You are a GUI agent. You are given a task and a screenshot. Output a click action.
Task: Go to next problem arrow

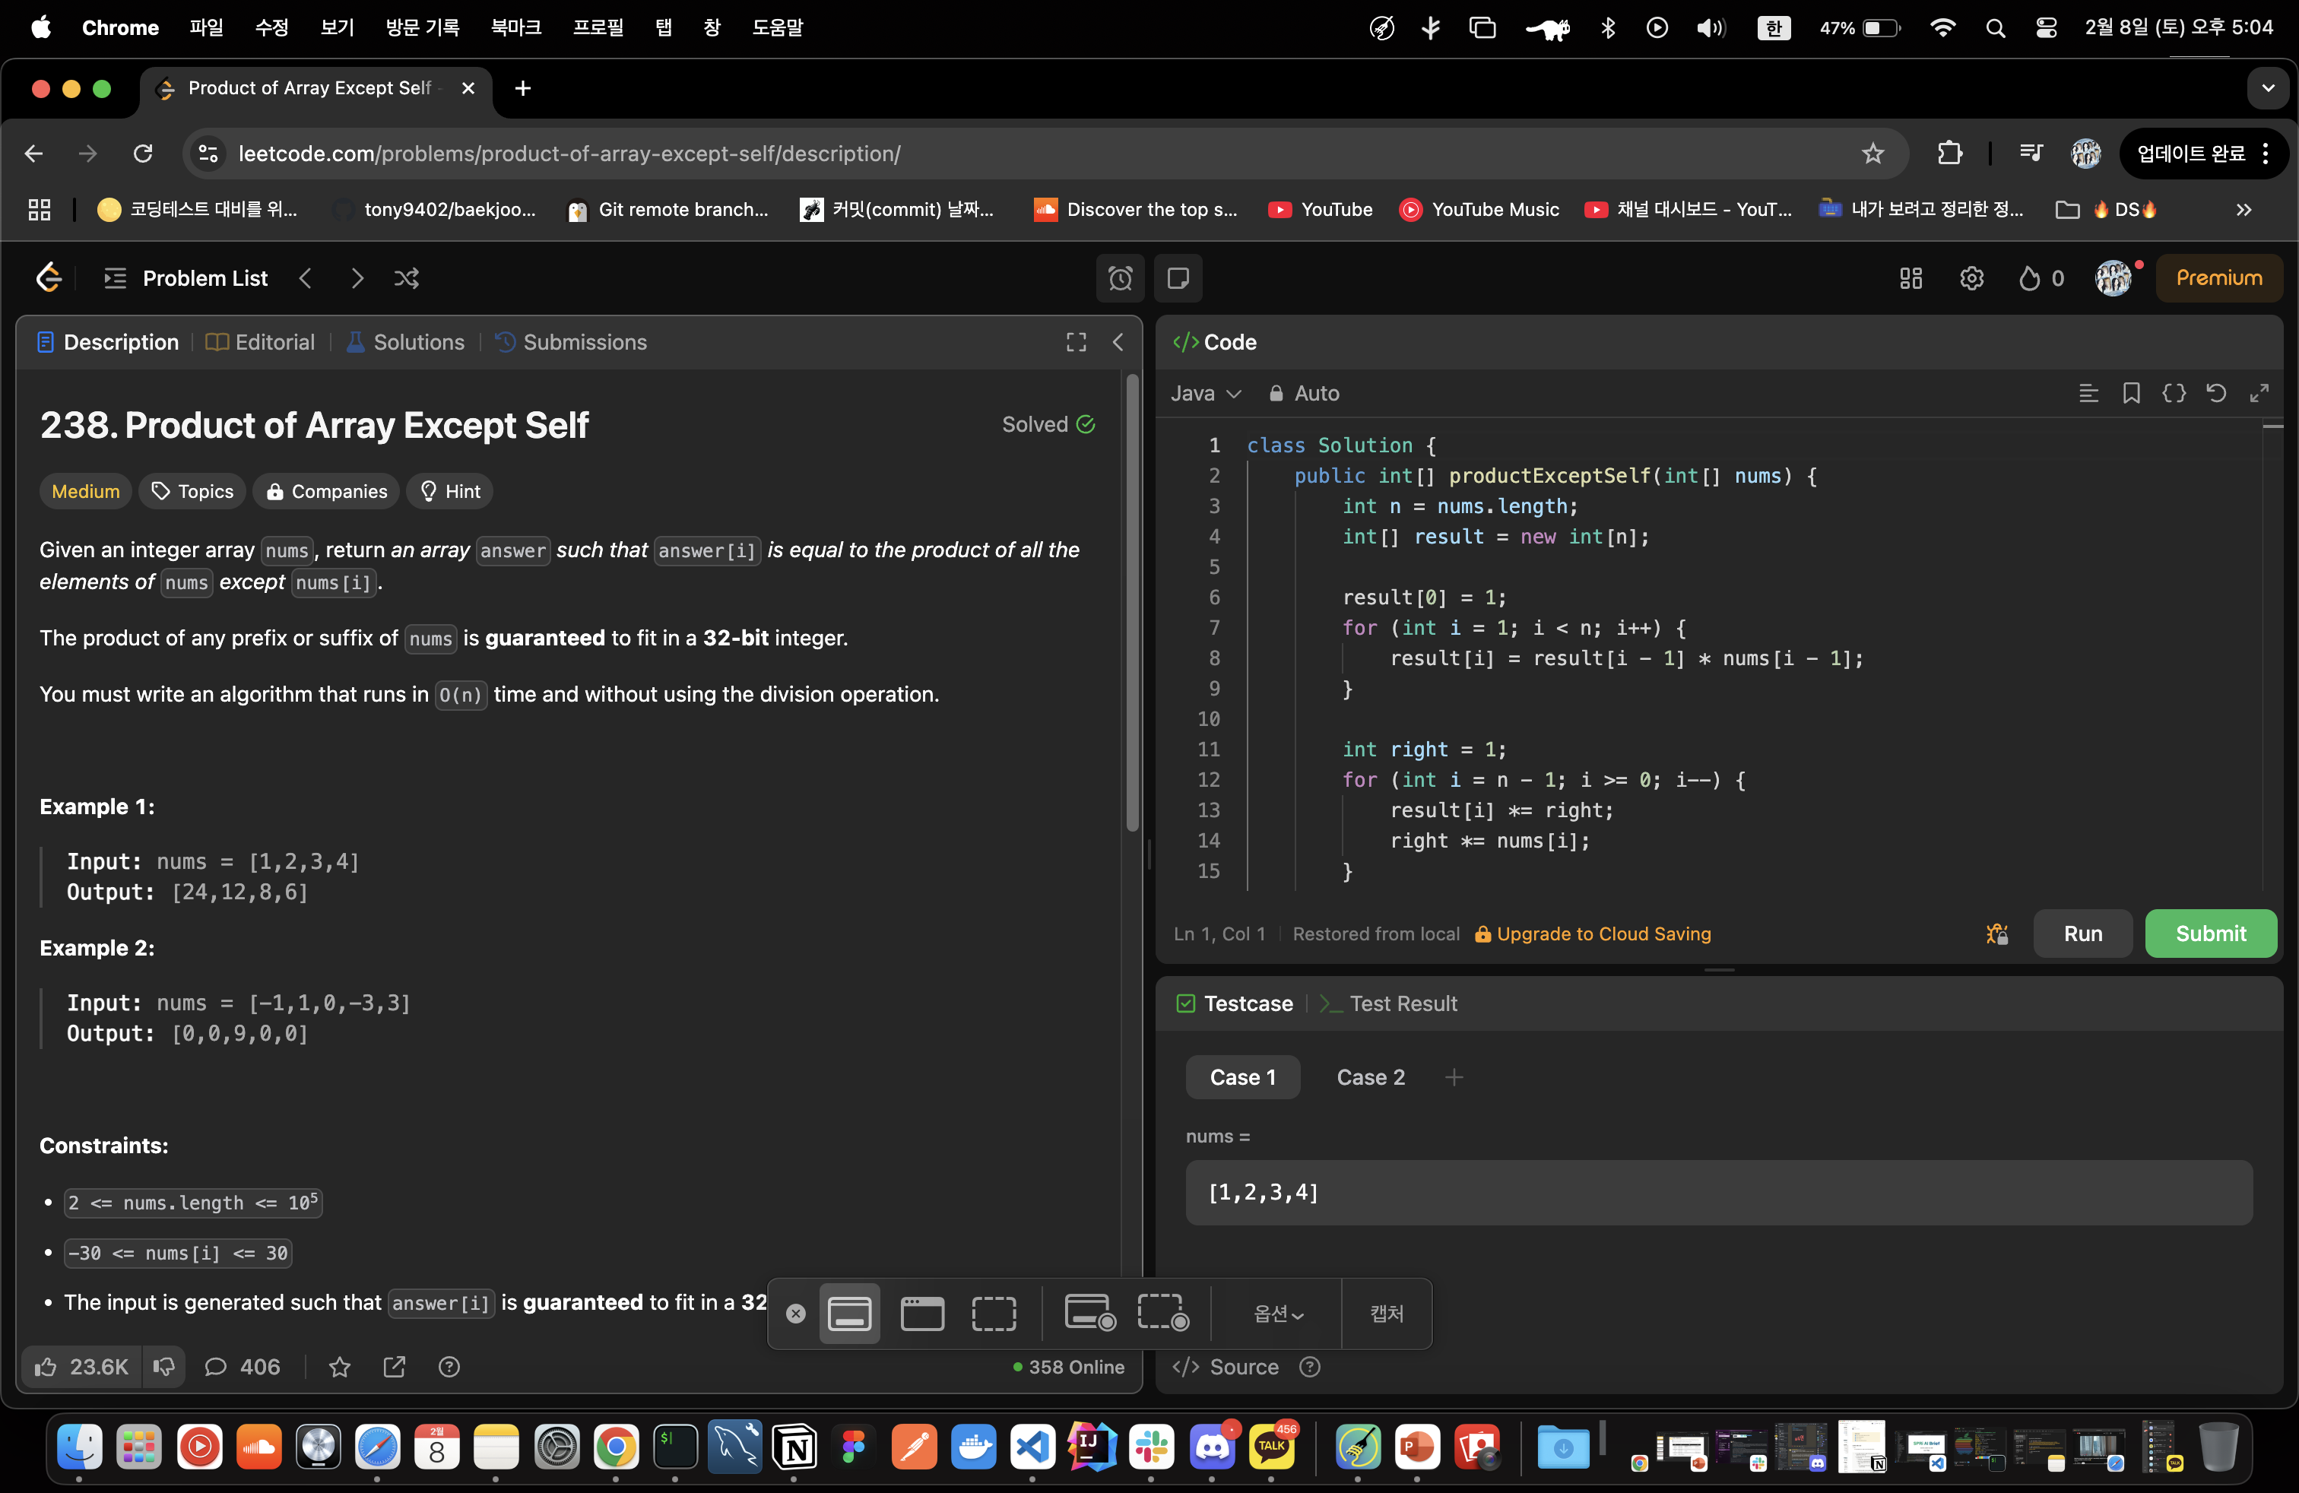(357, 278)
